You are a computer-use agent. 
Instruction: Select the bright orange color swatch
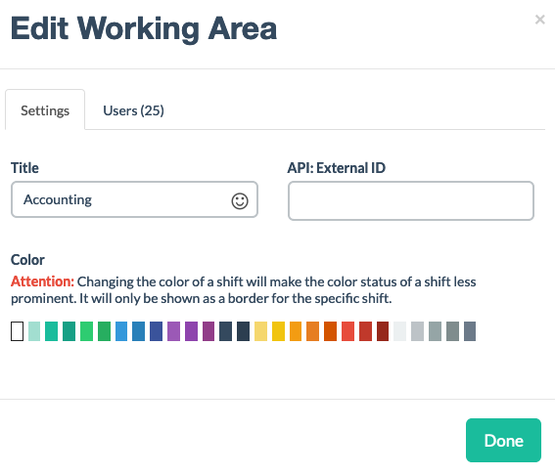click(x=296, y=331)
